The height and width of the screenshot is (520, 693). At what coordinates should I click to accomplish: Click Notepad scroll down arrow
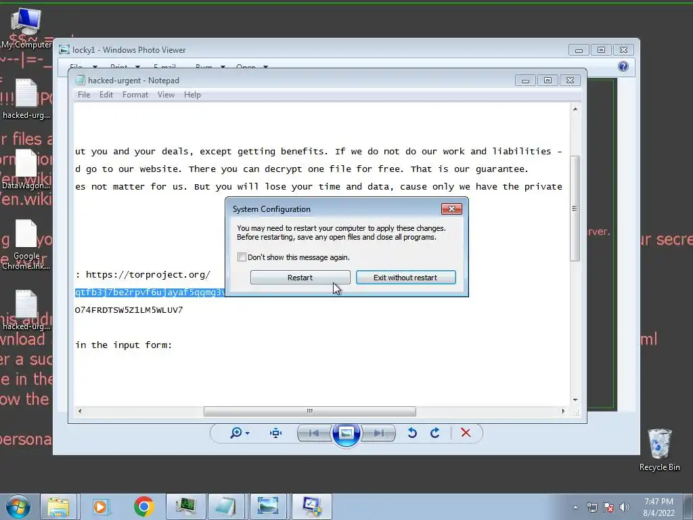[x=575, y=399]
